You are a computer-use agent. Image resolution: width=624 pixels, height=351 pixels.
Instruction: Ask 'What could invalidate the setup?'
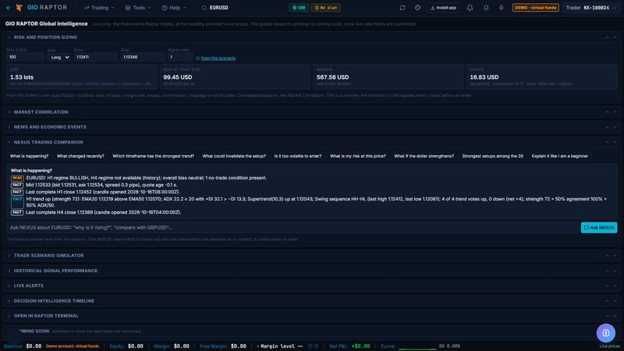point(234,156)
